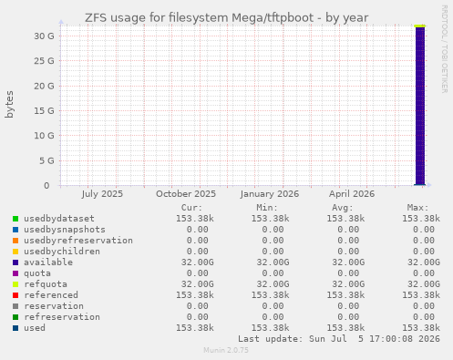
Task: Click the '20 G' y-axis label
Action: (44, 86)
